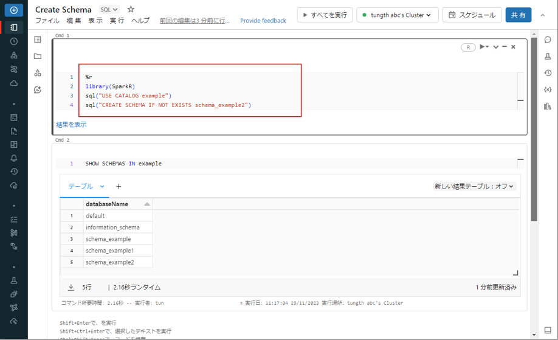Expand the tungth abc's Cluster selector
The image size is (558, 340).
[397, 15]
